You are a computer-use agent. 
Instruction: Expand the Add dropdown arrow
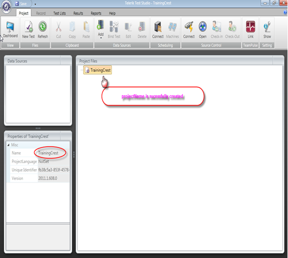[101, 38]
